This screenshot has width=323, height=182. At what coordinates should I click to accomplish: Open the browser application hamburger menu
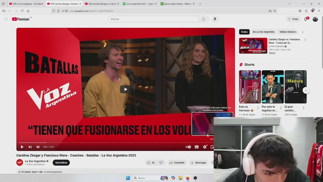pos(319,11)
